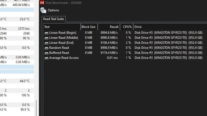Click the 100 % value in left window
Viewport: 207px width, 116px height.
click(25, 95)
